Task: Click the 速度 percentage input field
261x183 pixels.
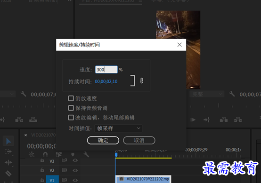Action: coord(106,70)
